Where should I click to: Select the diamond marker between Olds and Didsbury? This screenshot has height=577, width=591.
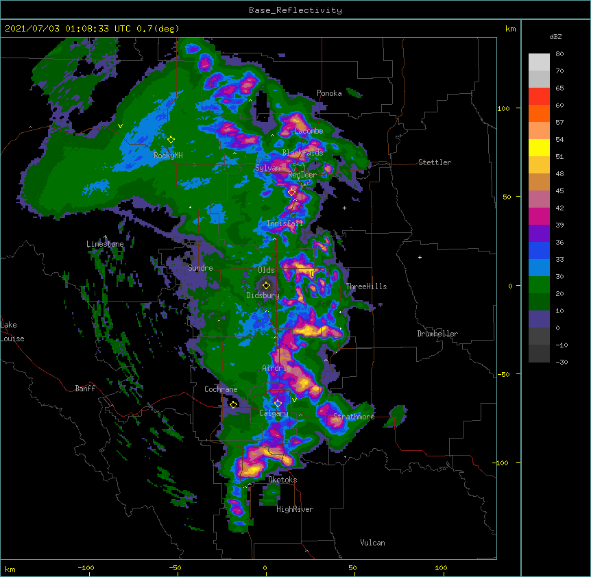coord(266,285)
